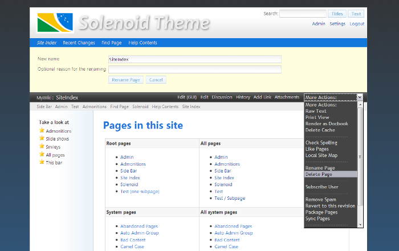The width and height of the screenshot is (399, 251).
Task: Click the star icon beside Slide shows
Action: 42,138
